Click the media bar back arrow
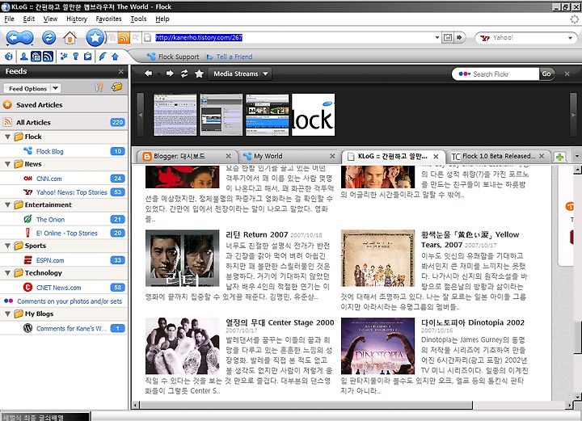Viewport: 582px width, 421px height. point(148,74)
